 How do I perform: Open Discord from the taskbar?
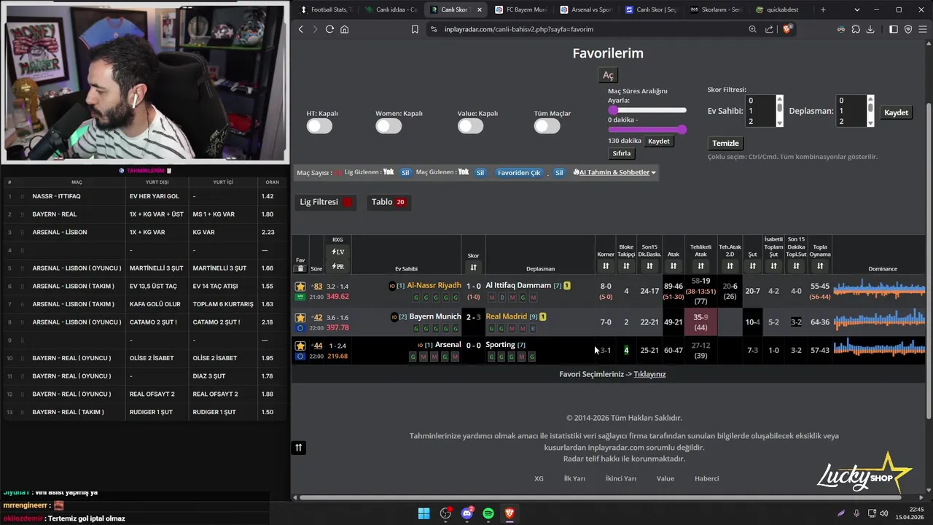pos(467,513)
